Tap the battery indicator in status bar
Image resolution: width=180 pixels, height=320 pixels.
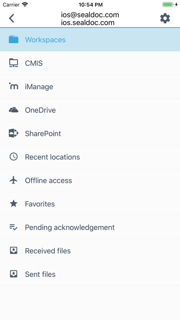[x=168, y=5]
